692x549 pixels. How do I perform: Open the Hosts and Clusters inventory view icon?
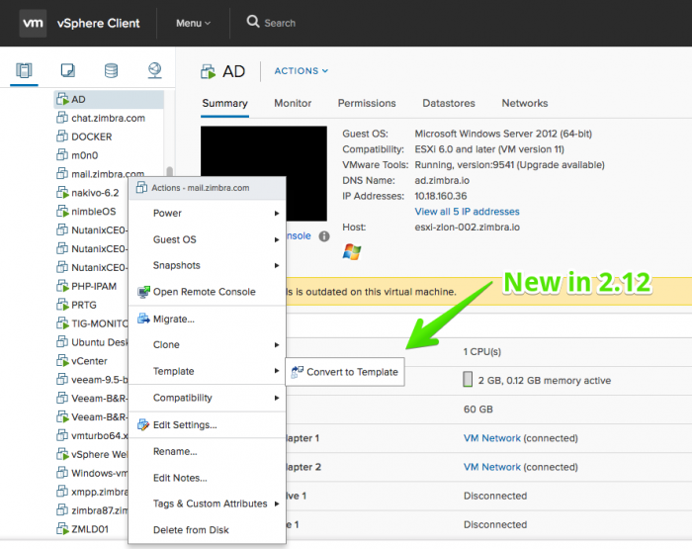click(24, 70)
